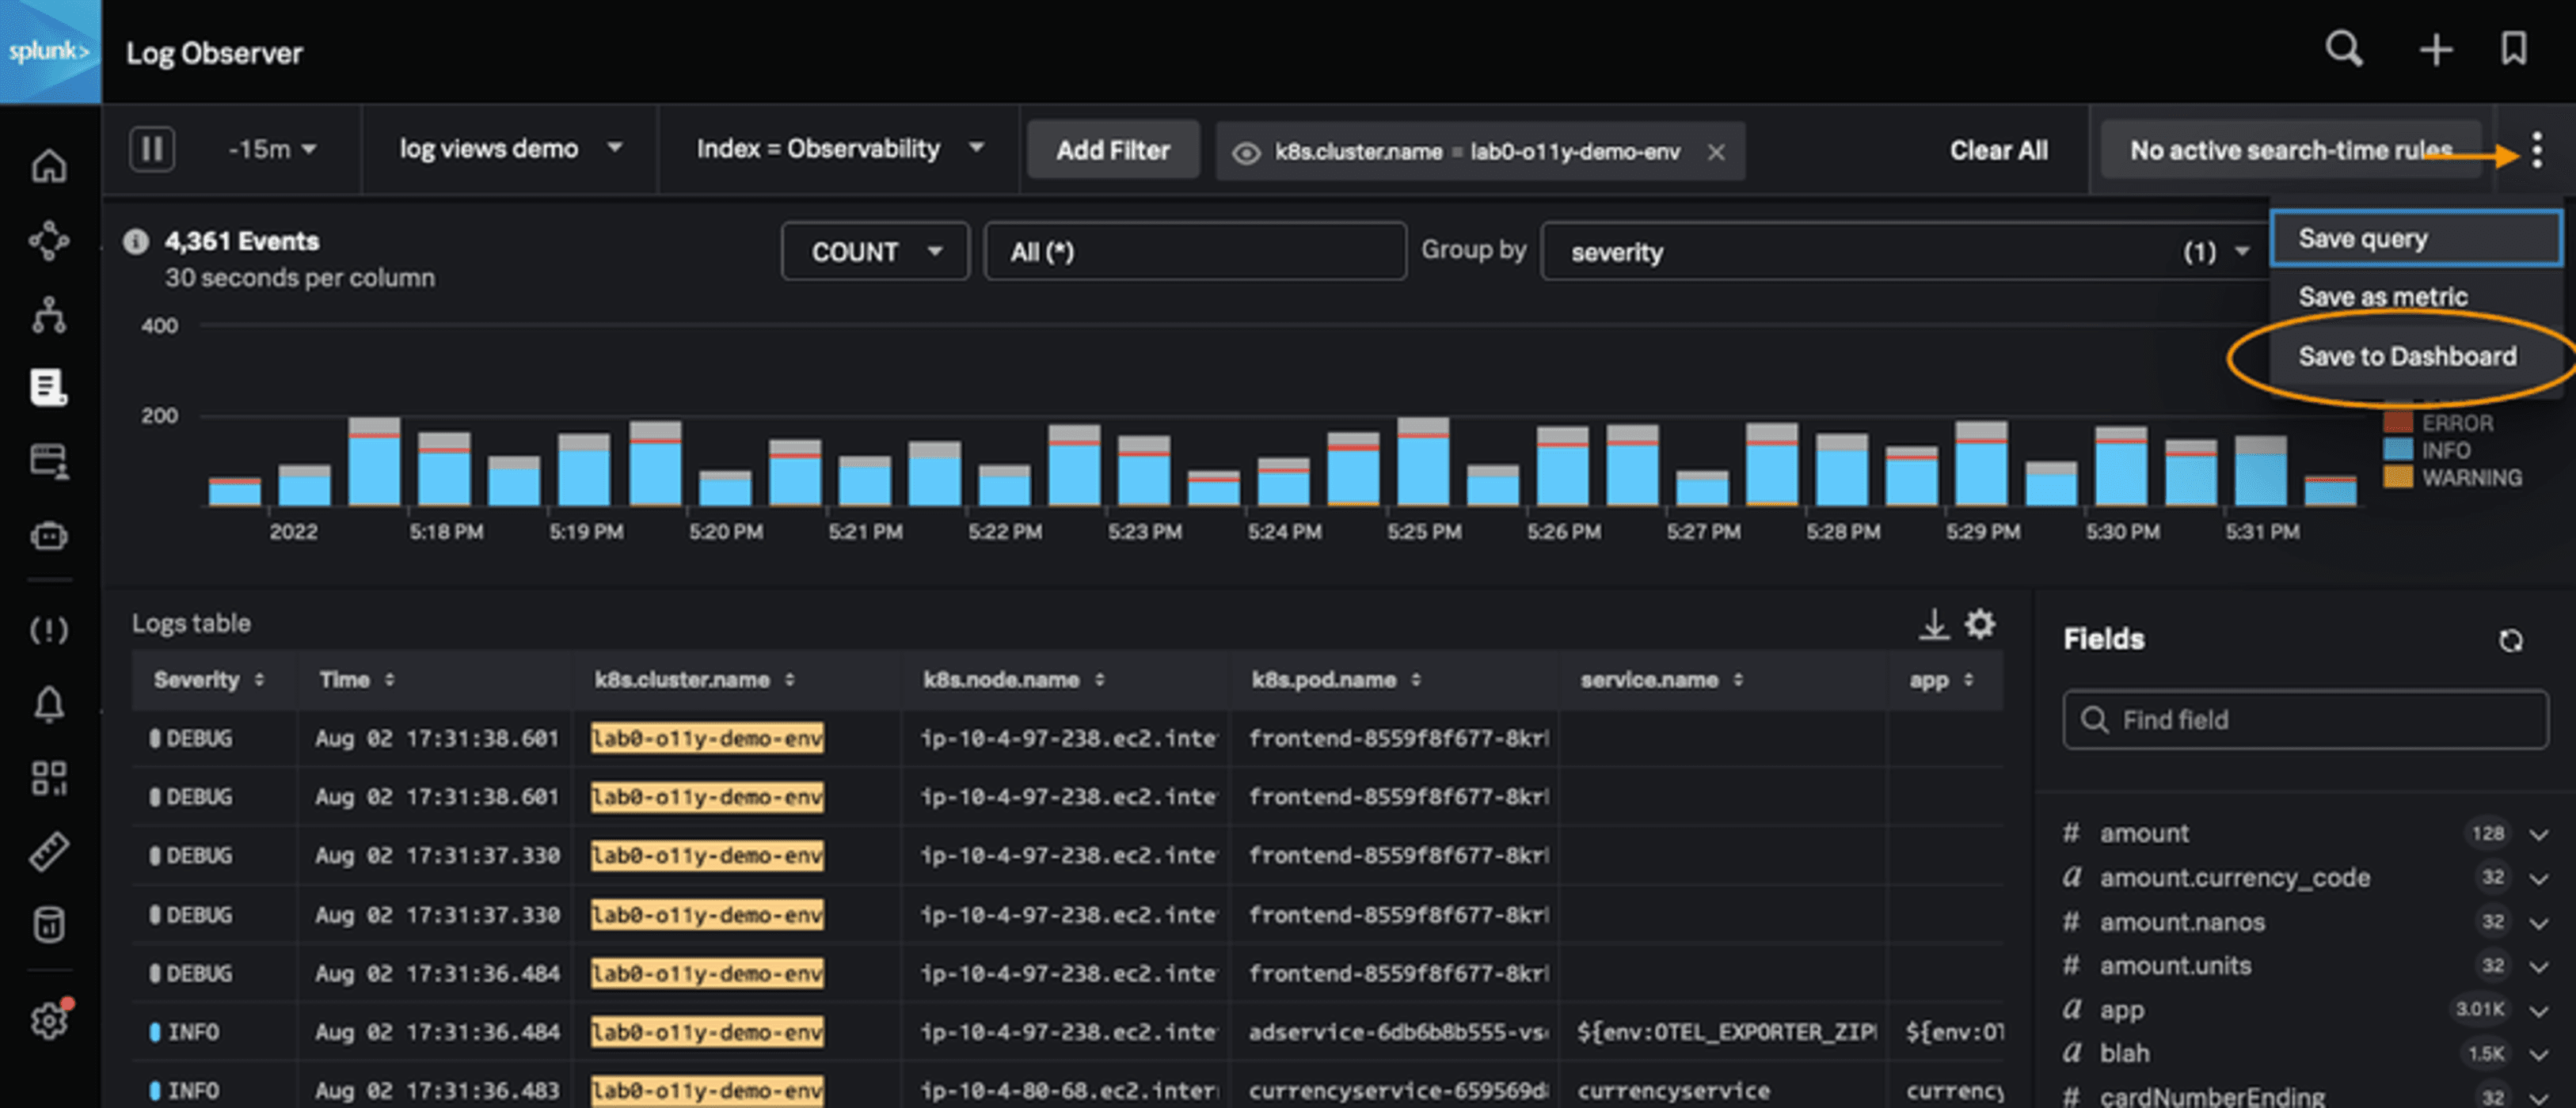The width and height of the screenshot is (2576, 1108).
Task: Click Clear All filters
Action: click(1997, 150)
